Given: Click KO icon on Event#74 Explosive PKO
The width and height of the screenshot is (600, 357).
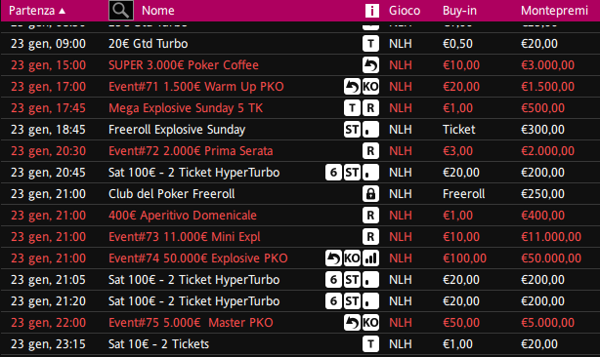Looking at the screenshot, I should point(352,258).
